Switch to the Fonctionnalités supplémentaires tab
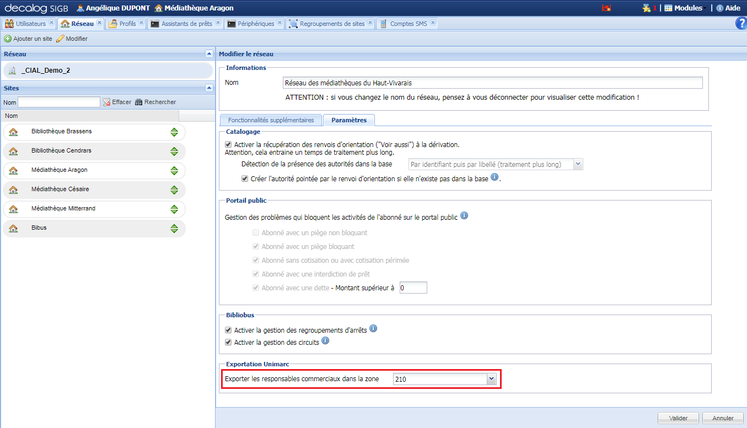 [270, 120]
